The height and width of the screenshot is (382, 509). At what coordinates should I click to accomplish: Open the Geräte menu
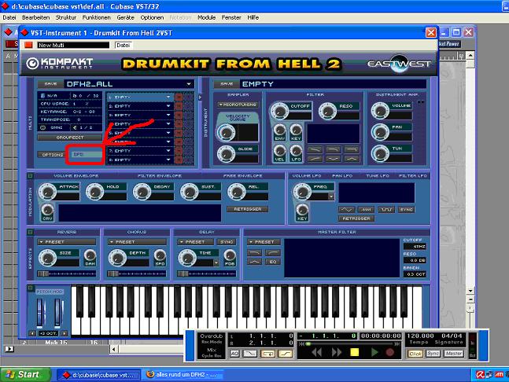[x=124, y=17]
